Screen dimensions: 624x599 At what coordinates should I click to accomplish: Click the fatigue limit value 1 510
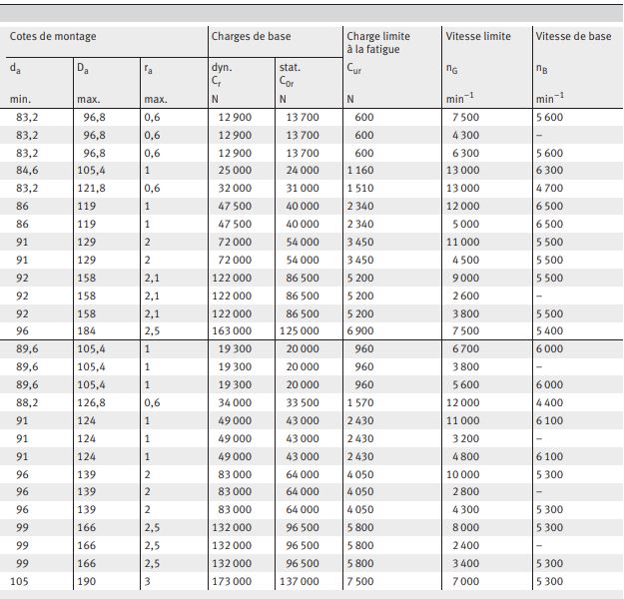pyautogui.click(x=360, y=188)
